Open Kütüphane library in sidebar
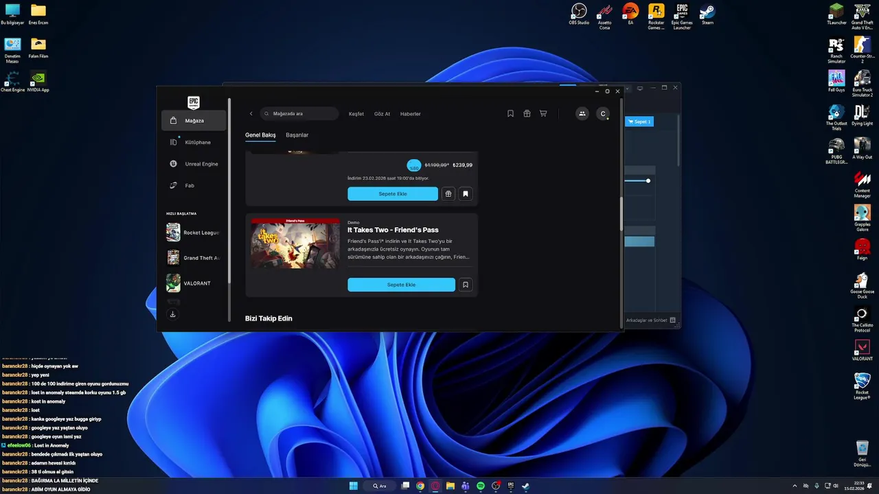This screenshot has width=879, height=494. (x=194, y=142)
